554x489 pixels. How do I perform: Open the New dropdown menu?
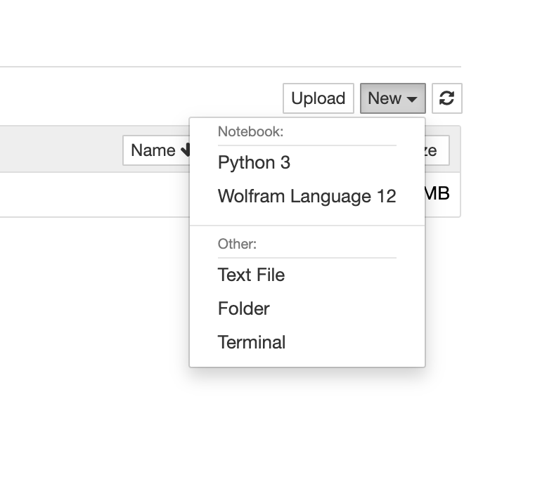tap(392, 98)
